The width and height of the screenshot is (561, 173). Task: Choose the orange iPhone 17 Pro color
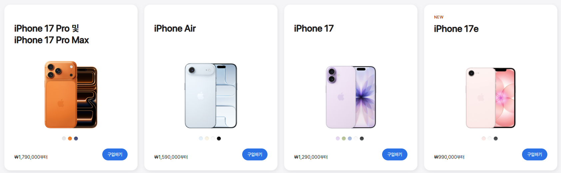coord(70,139)
